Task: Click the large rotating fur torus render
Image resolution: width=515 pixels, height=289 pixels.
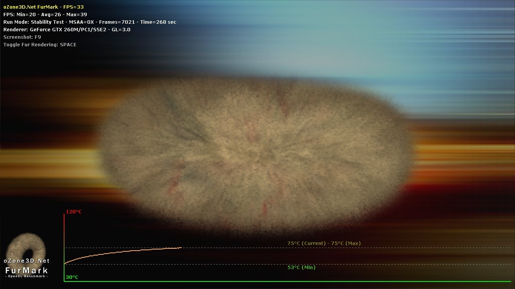Action: 256,155
